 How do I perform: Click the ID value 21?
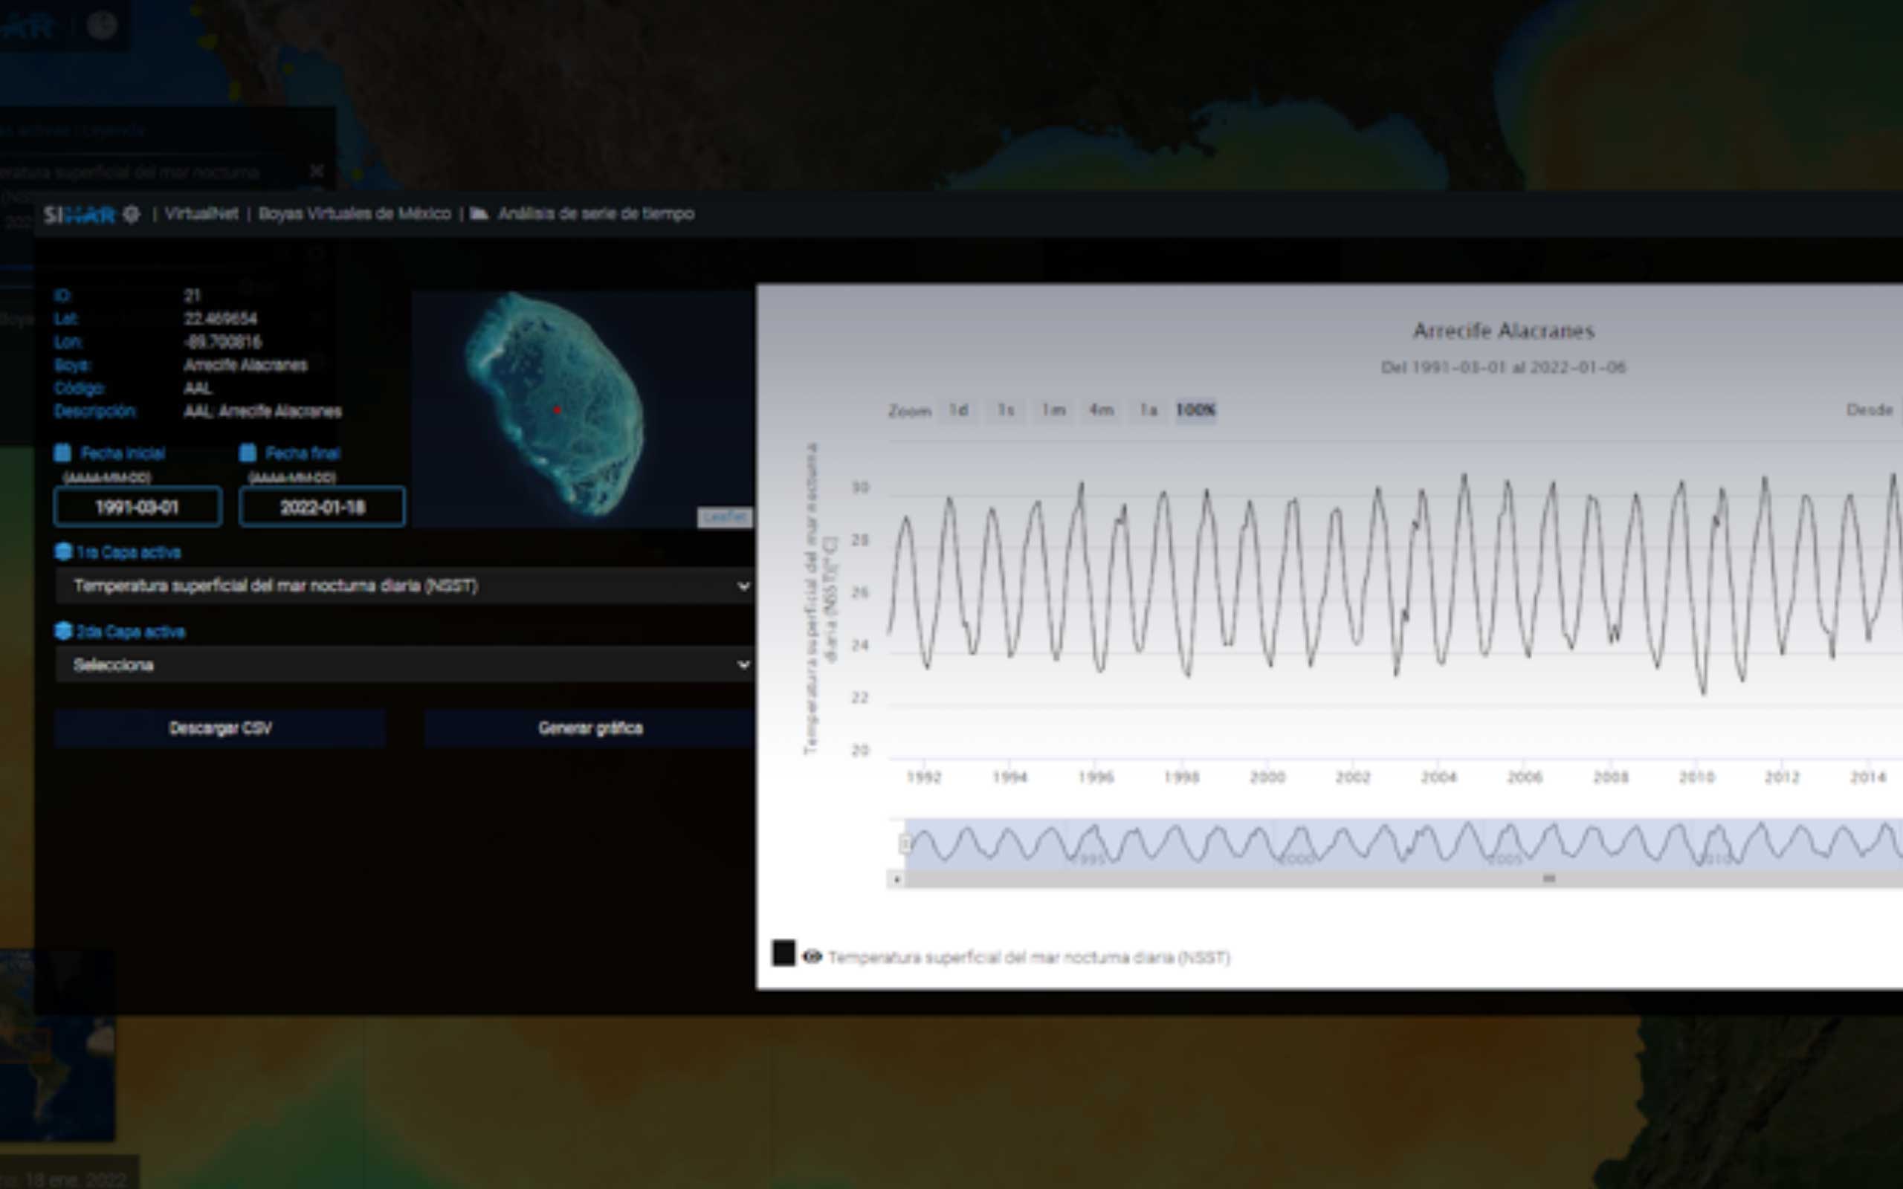[192, 296]
